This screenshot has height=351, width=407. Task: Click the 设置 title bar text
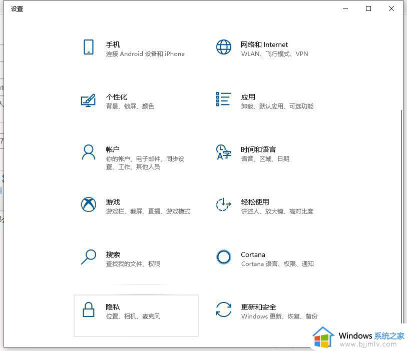17,8
